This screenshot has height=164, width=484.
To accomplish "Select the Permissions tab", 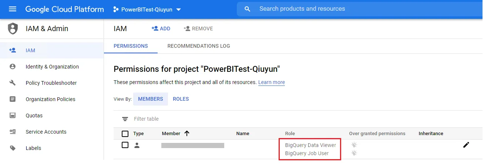I will (131, 46).
